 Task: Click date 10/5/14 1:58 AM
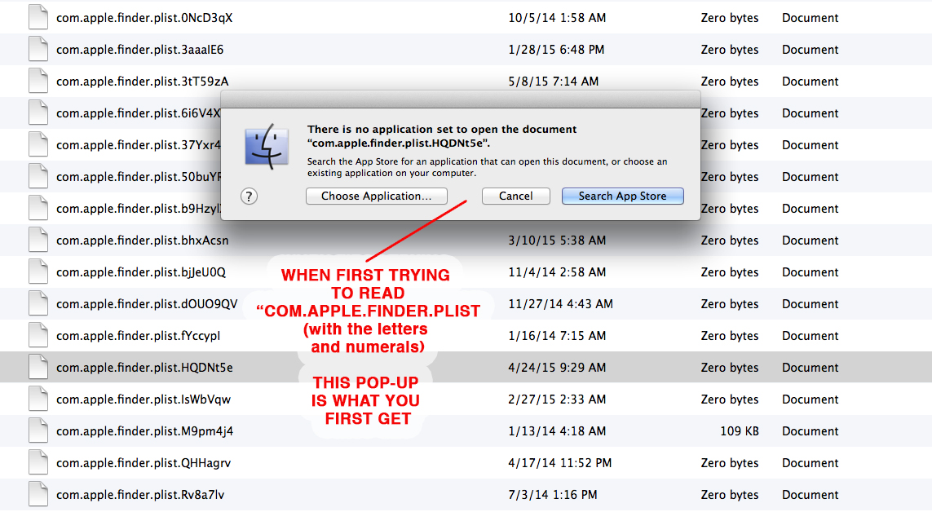pyautogui.click(x=557, y=18)
